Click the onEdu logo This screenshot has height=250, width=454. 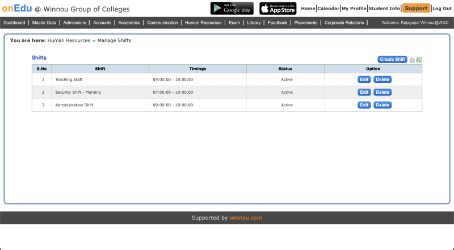(16, 9)
